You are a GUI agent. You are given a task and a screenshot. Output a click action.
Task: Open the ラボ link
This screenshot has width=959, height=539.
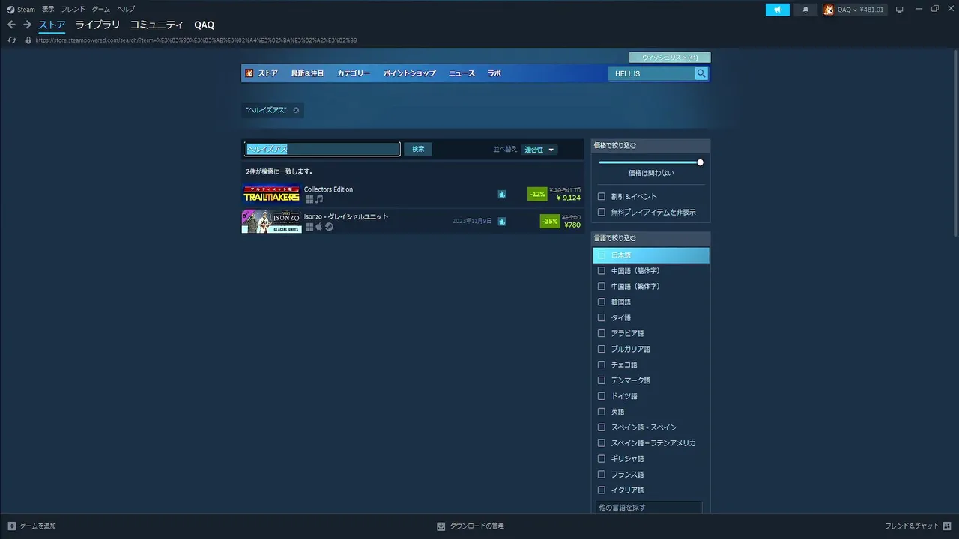pyautogui.click(x=494, y=73)
